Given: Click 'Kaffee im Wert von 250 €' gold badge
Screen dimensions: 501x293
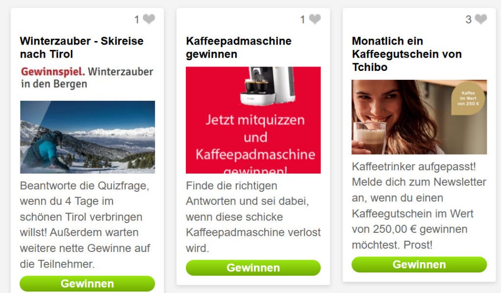Looking at the screenshot, I should click(468, 98).
